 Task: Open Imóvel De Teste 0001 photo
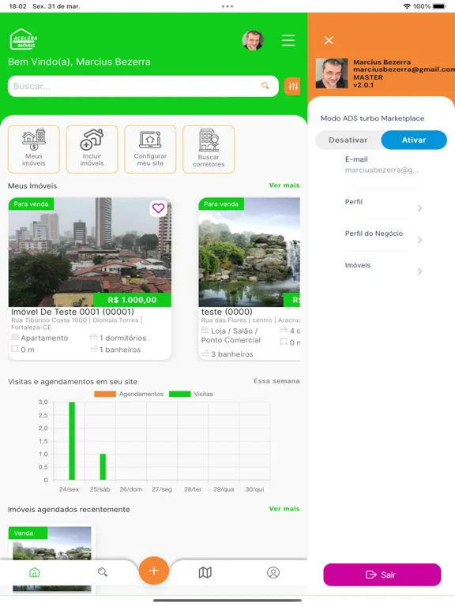tap(90, 252)
